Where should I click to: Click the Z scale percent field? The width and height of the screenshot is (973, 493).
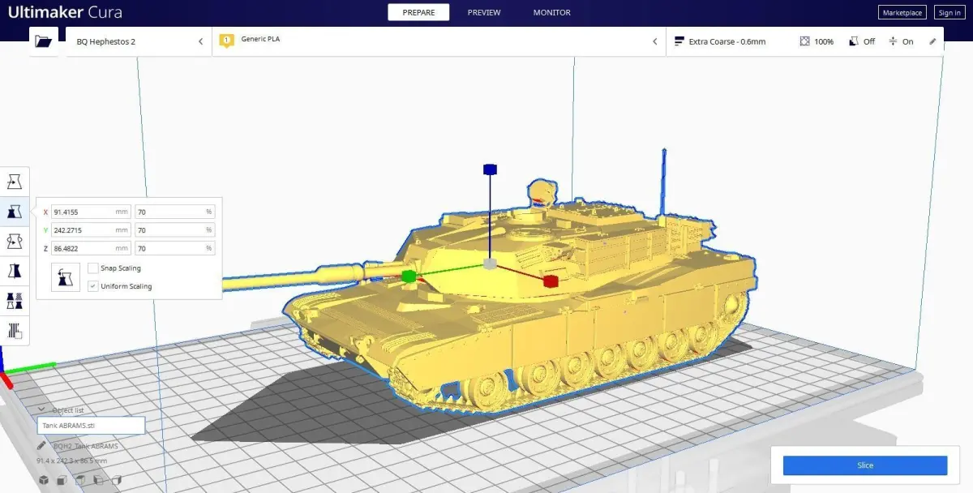(175, 248)
